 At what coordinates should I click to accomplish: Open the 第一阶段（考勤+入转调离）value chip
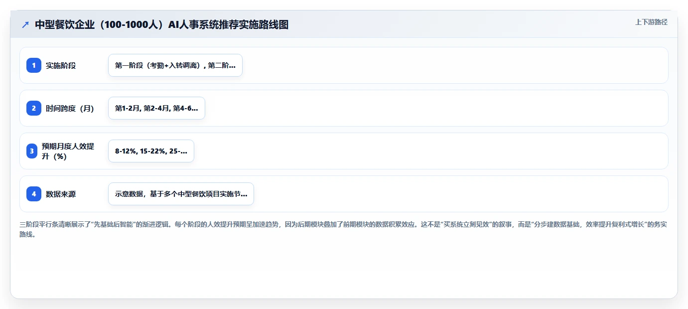pos(175,65)
